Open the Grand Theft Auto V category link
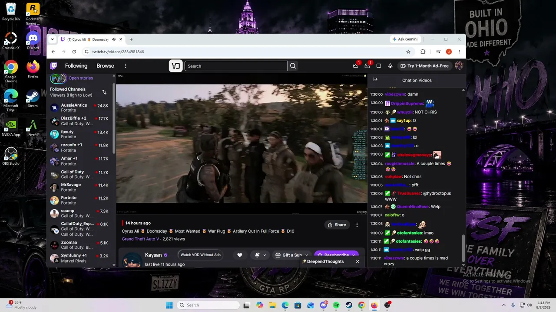556x312 pixels. point(141,239)
